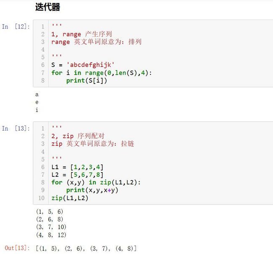Screen dimensions: 273x254
Task: Click the for i in range line
Action: (x=102, y=73)
